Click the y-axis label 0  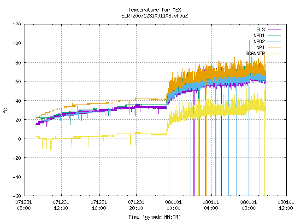point(19,139)
